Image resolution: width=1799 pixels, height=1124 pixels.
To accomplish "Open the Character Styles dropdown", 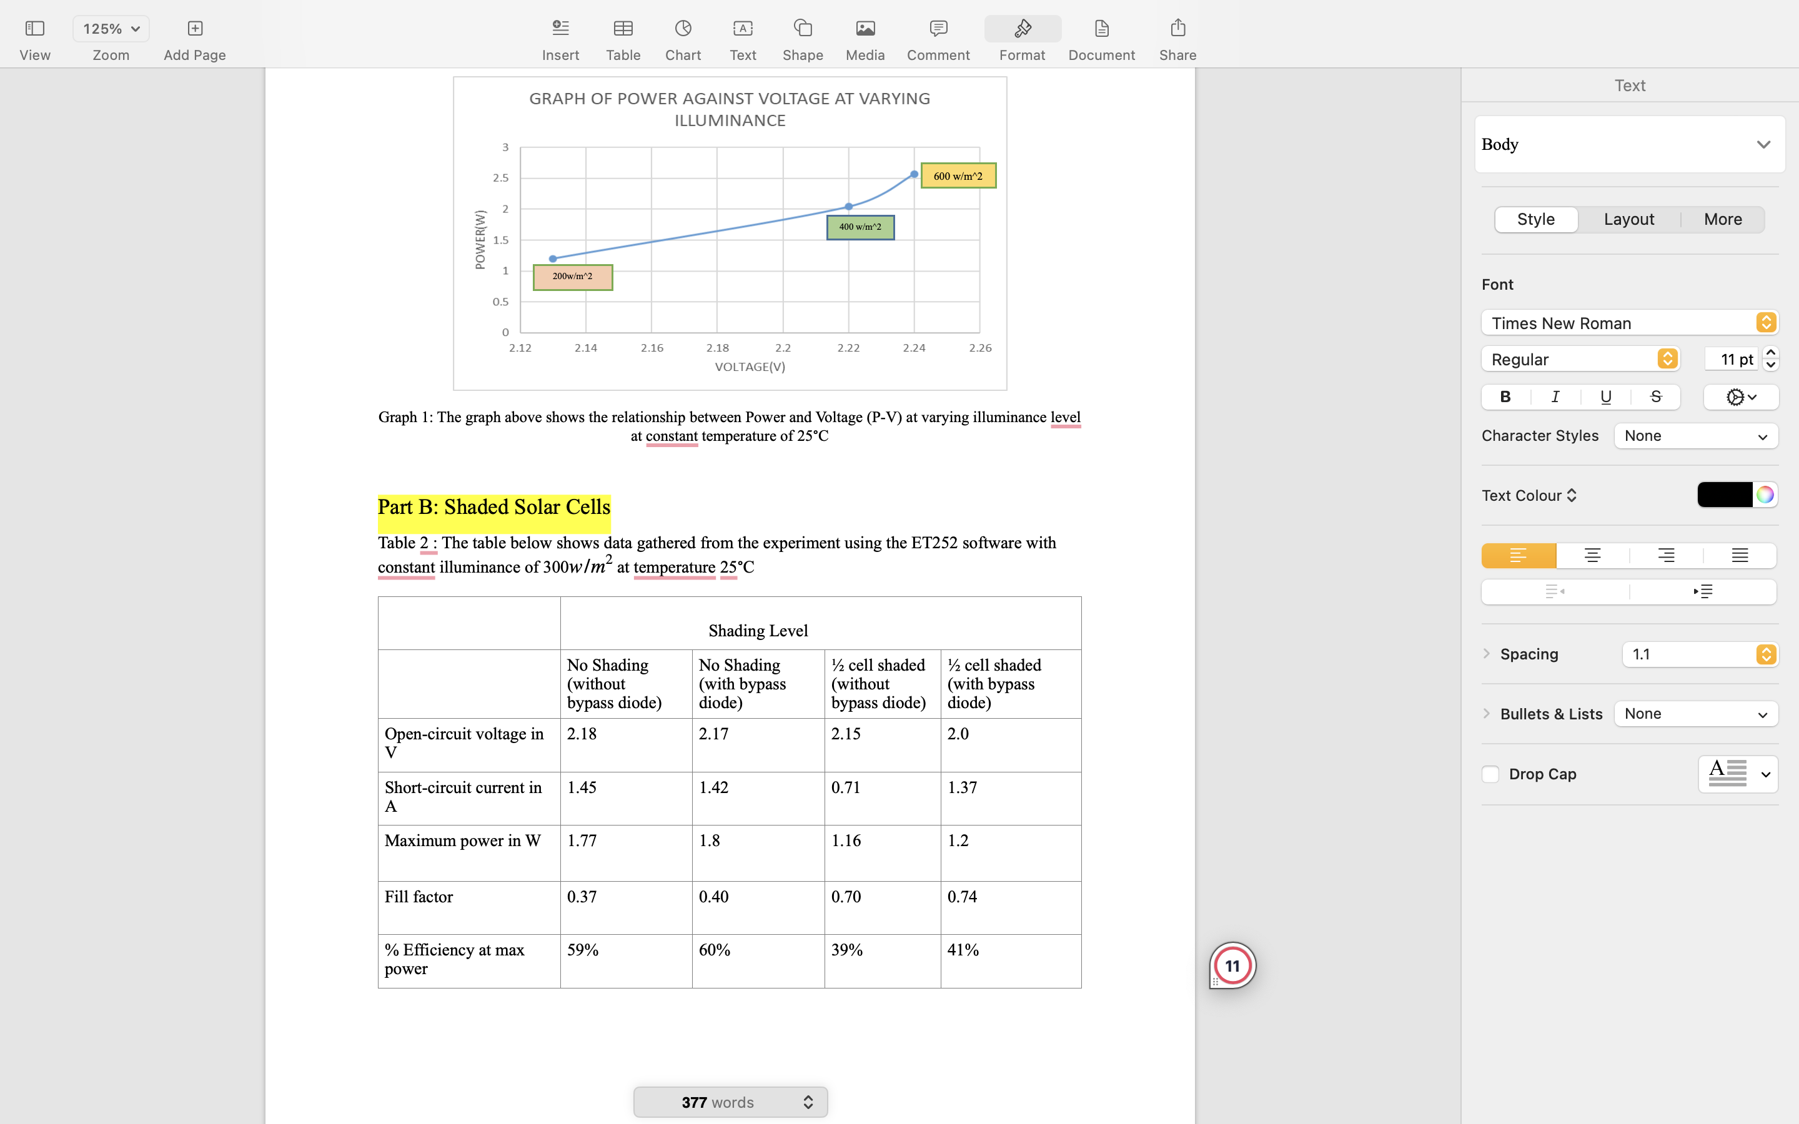I will [x=1696, y=436].
